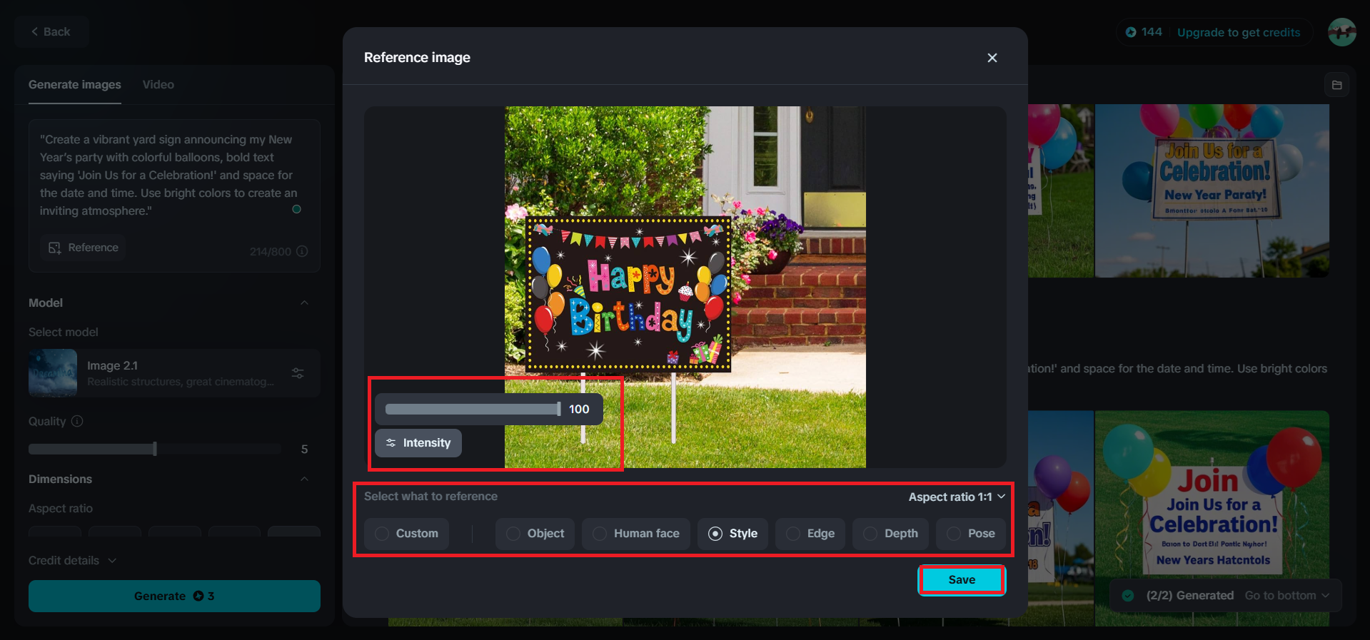
Task: Open the Reference button in prompt box
Action: (x=84, y=248)
